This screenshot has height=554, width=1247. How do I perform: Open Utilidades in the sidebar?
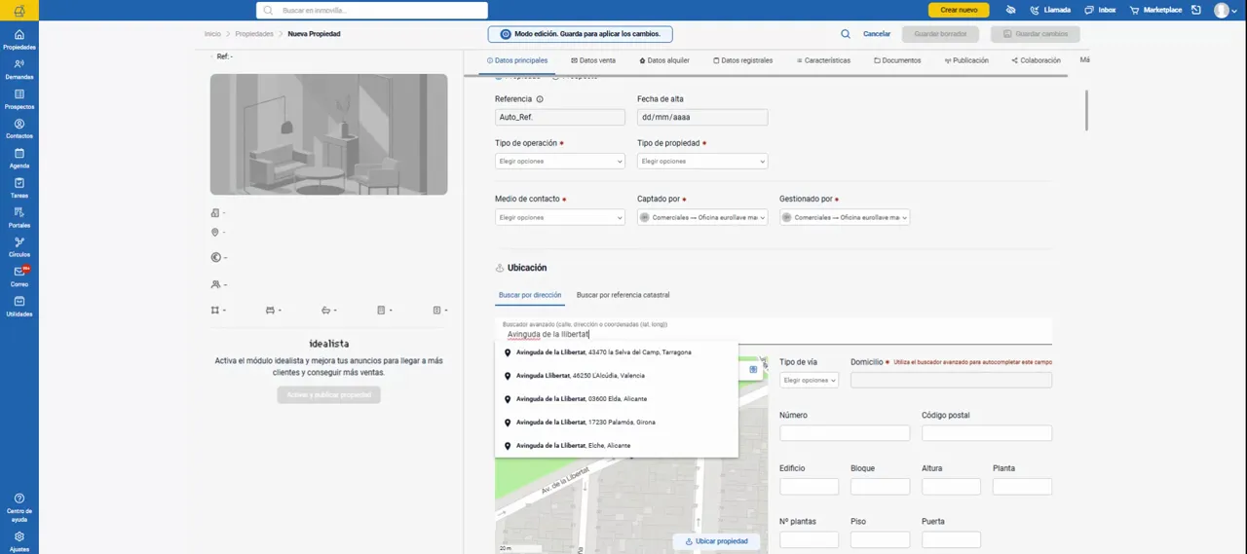(19, 307)
